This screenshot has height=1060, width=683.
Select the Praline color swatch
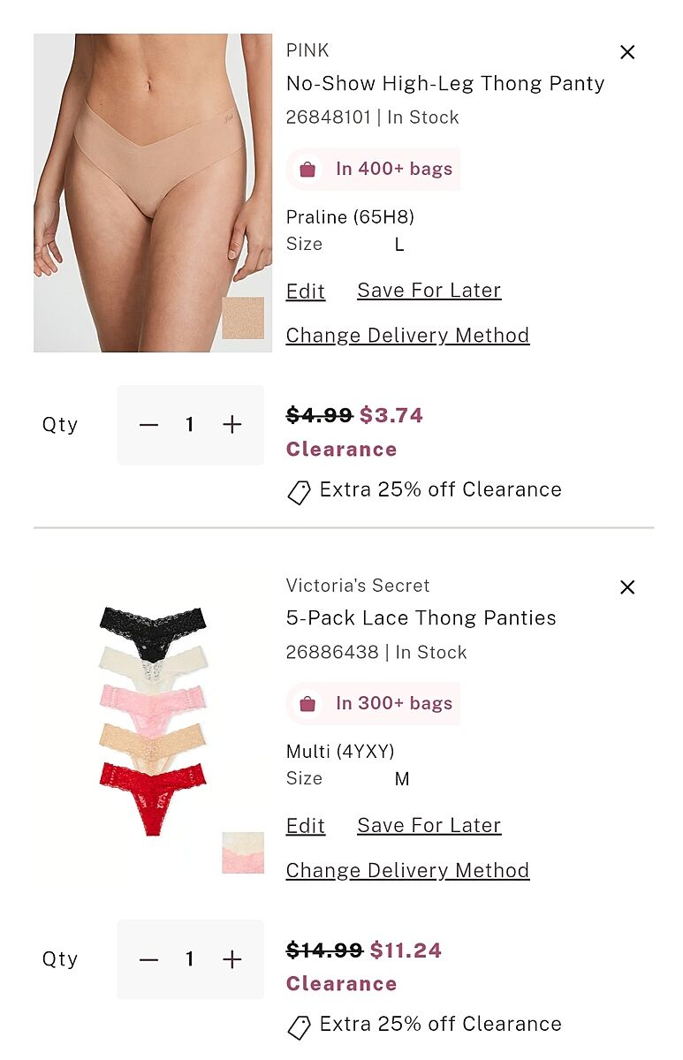click(243, 318)
